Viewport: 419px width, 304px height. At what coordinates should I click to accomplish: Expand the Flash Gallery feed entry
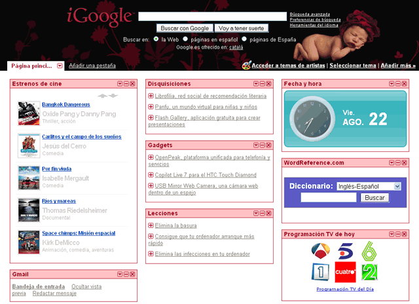click(151, 117)
